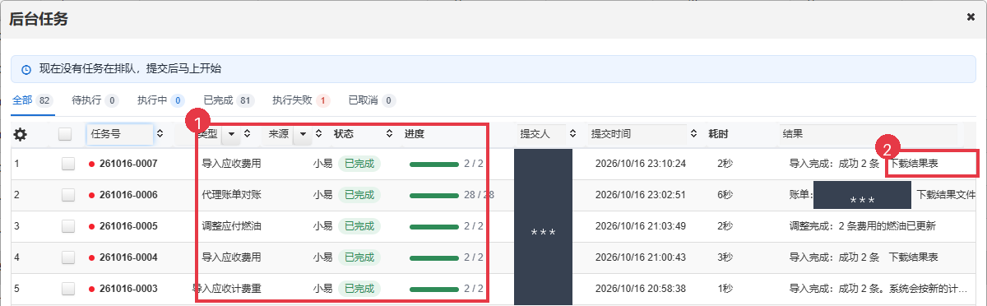This screenshot has width=987, height=306.
Task: Switch to the 已完成 tab
Action: click(229, 100)
